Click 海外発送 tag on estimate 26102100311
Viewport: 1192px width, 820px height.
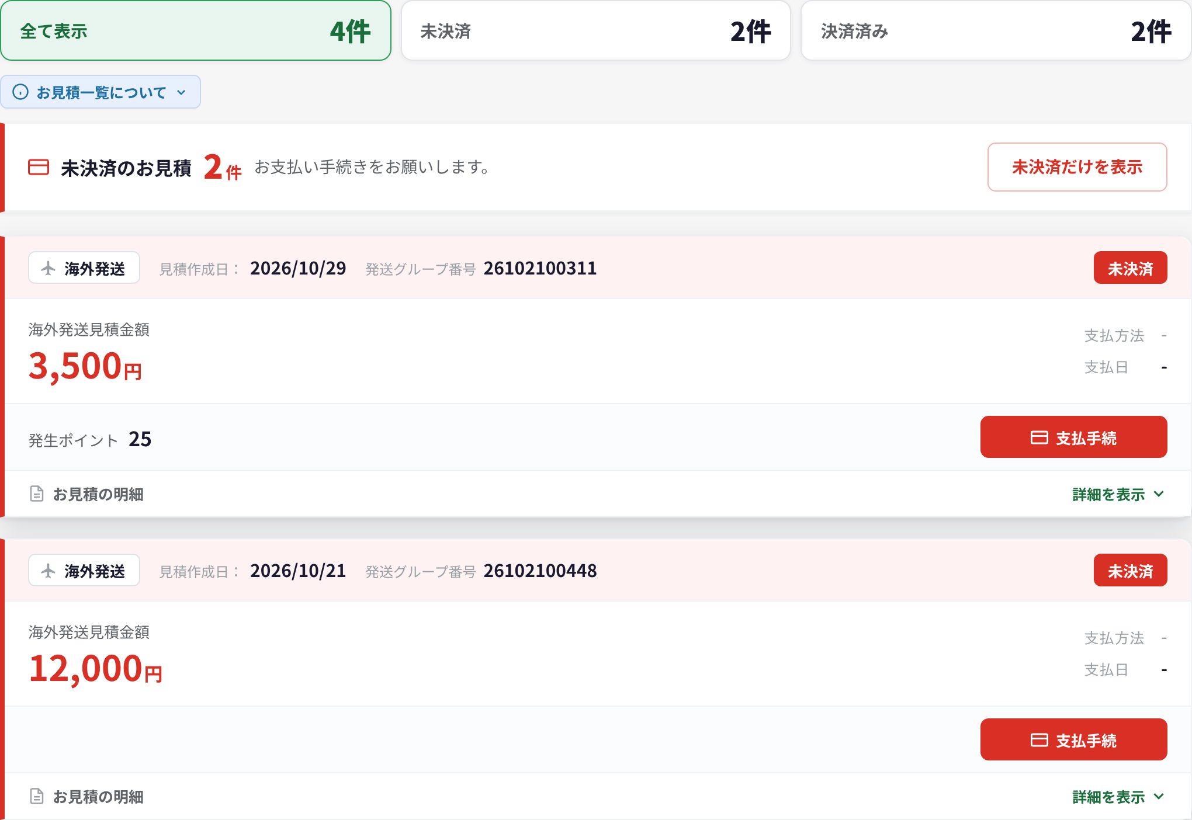[x=84, y=268]
